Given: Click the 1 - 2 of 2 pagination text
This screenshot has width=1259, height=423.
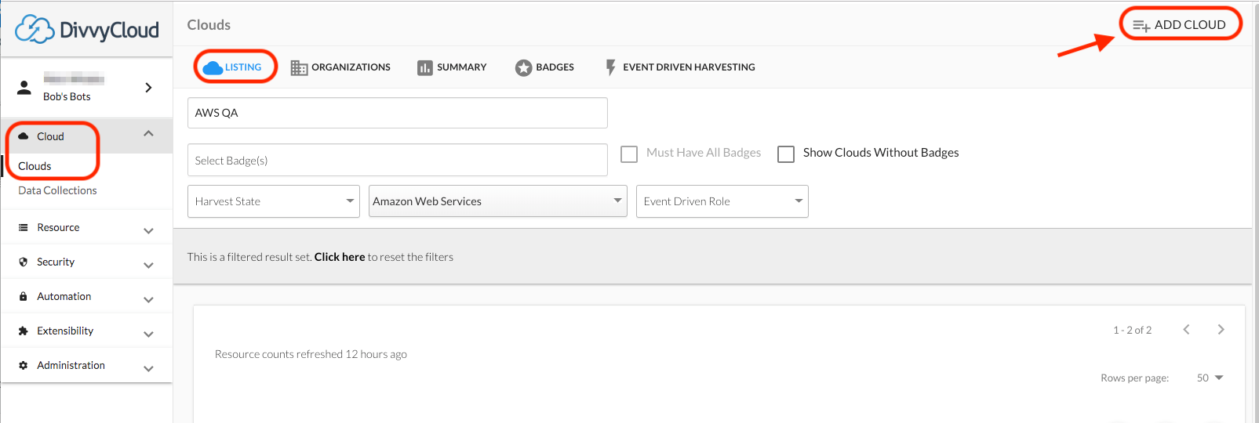Looking at the screenshot, I should pyautogui.click(x=1133, y=330).
